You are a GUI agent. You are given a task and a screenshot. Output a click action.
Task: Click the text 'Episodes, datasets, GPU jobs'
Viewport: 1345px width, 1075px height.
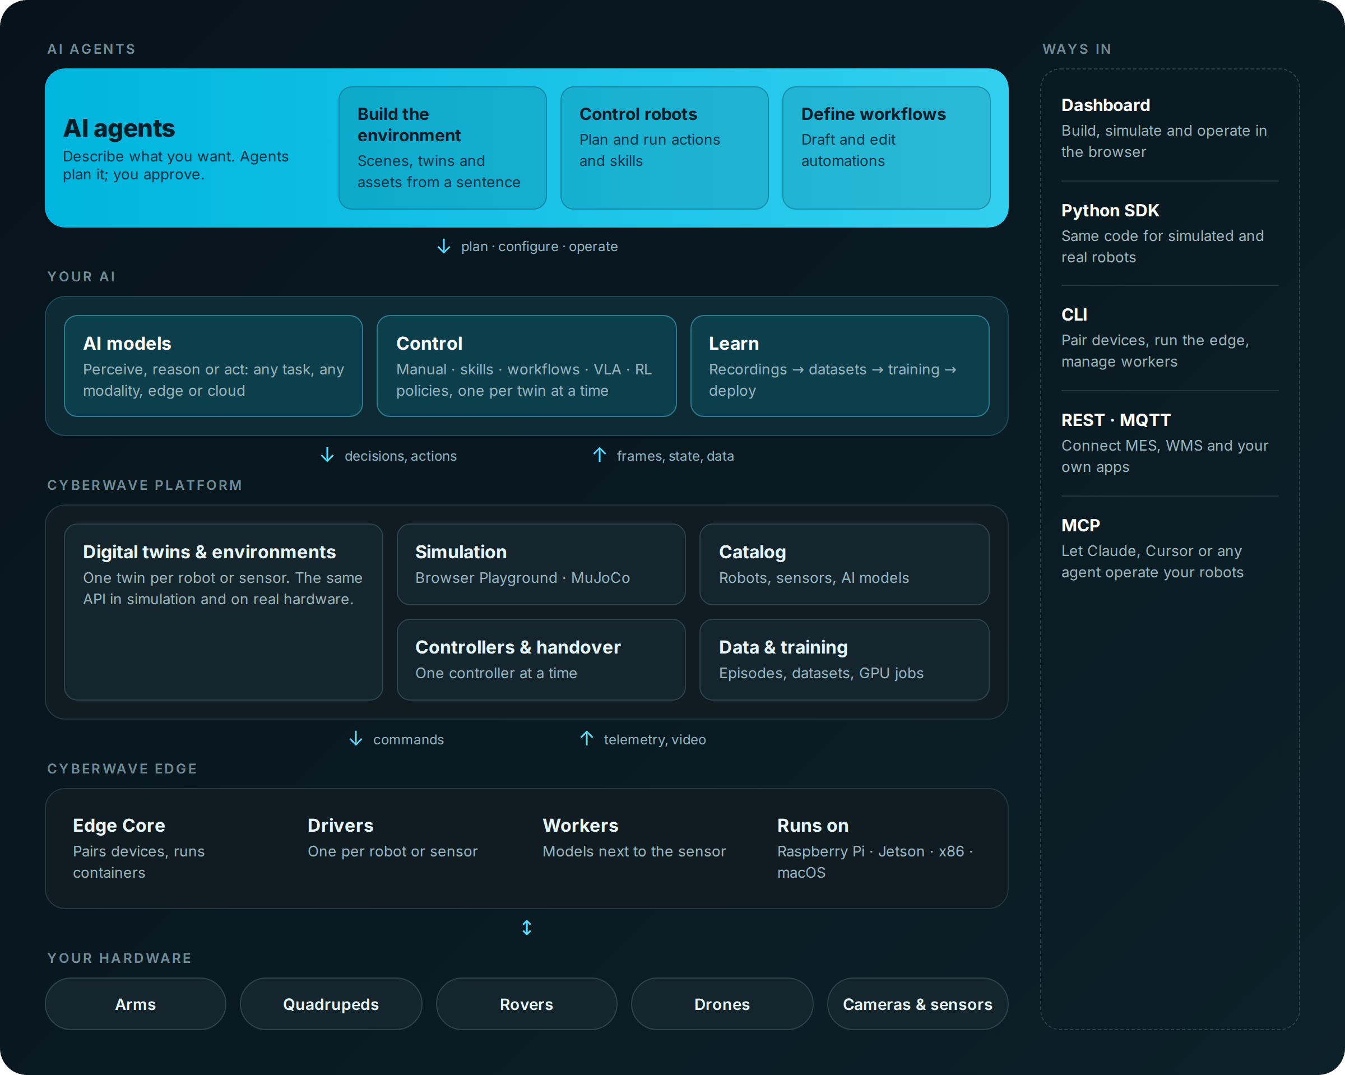(821, 673)
